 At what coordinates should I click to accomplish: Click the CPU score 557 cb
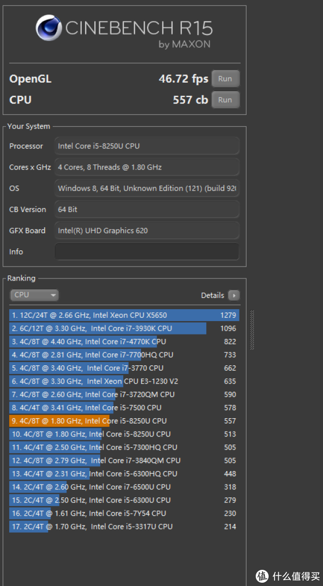(191, 100)
